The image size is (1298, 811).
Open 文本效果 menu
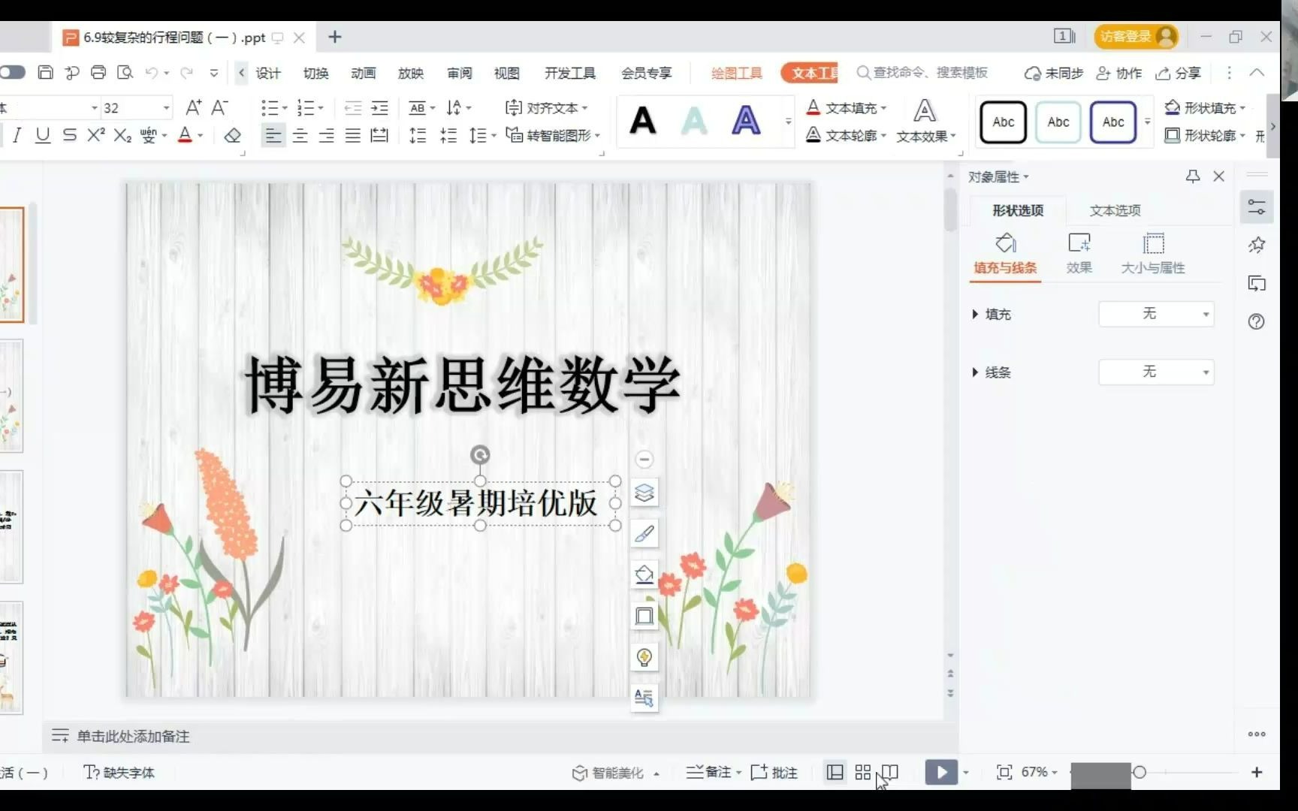[x=925, y=120]
